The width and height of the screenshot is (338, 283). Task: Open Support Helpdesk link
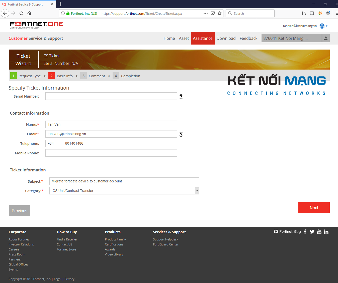pos(166,239)
